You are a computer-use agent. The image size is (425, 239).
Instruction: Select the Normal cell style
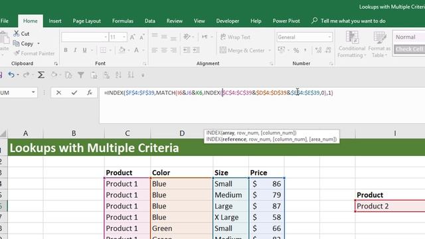pyautogui.click(x=409, y=37)
